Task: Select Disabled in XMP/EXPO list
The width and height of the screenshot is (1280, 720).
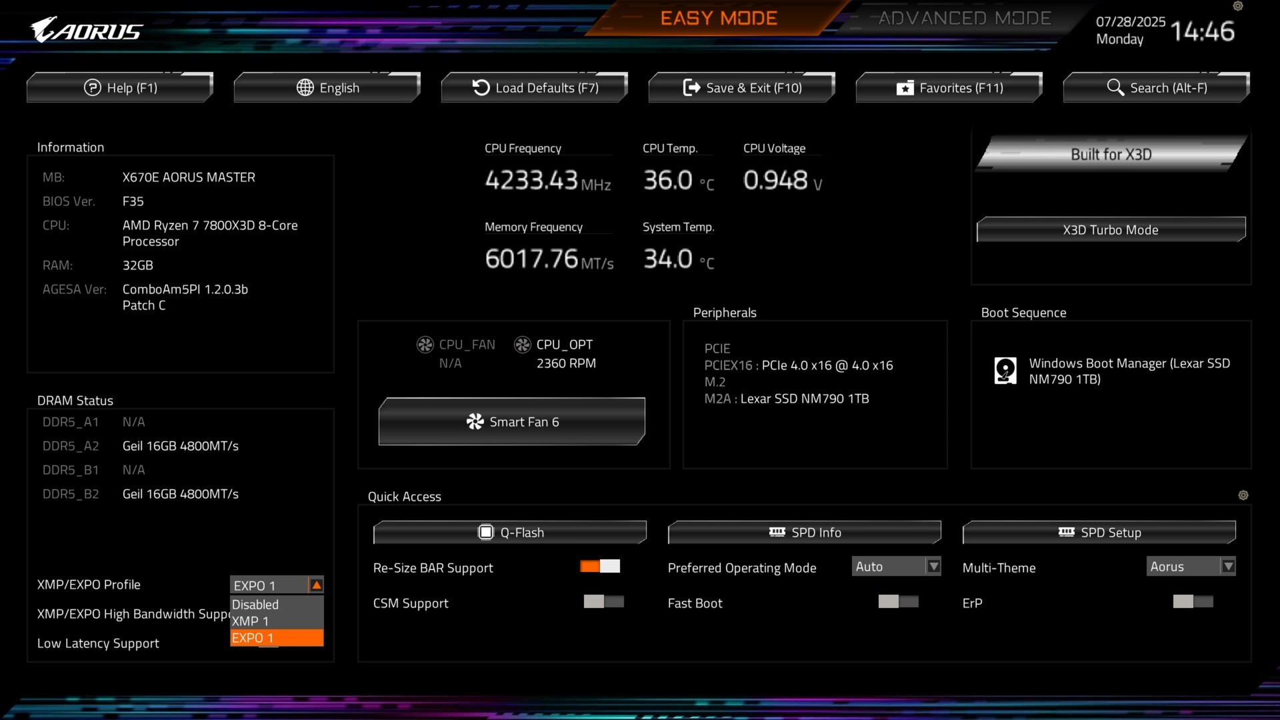Action: 277,605
